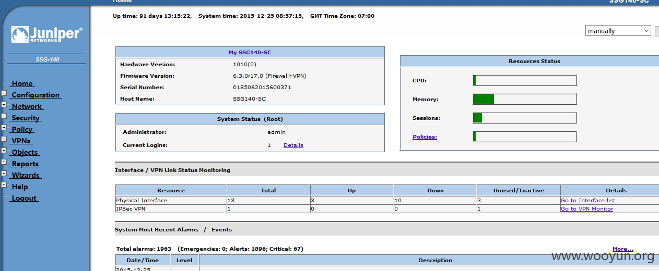This screenshot has width=659, height=271.
Task: Click the Sessions usage bar
Action: point(525,118)
